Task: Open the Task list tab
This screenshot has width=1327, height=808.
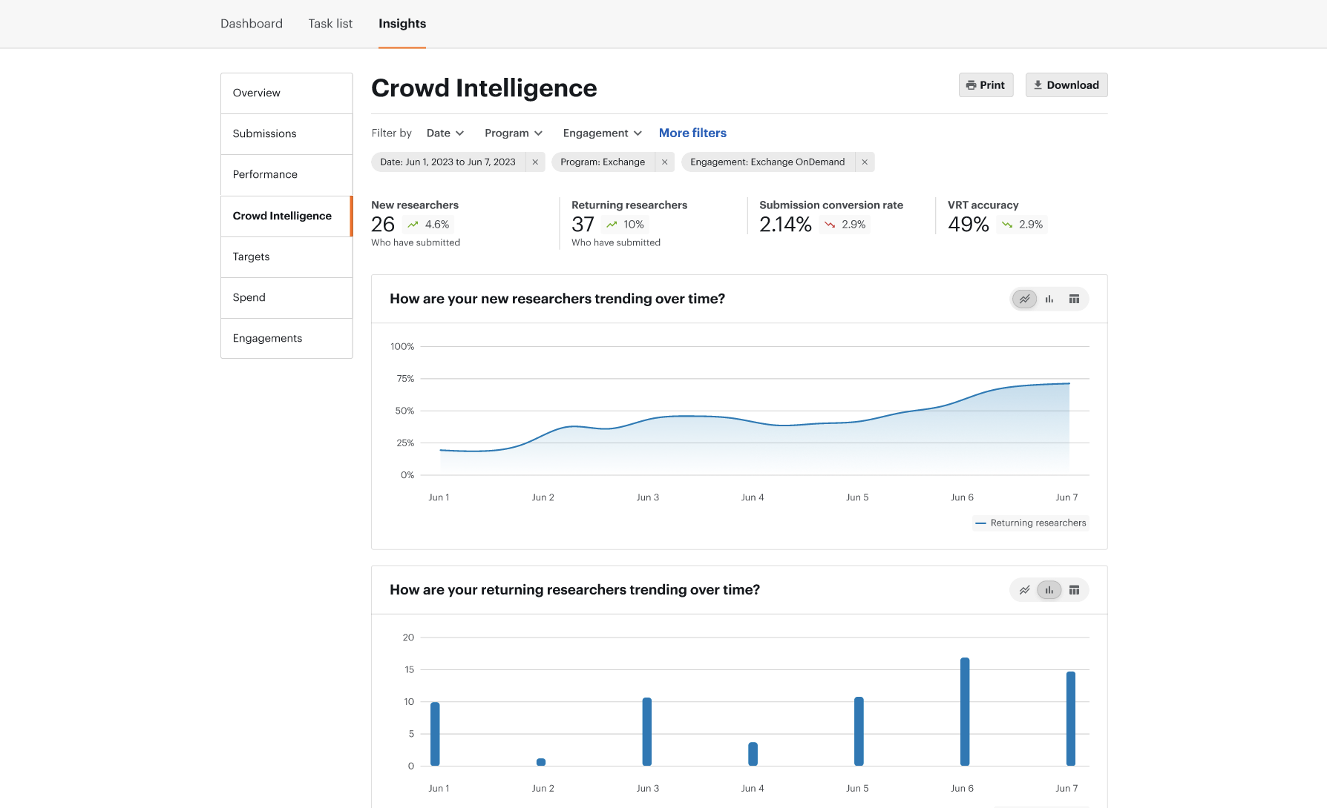Action: (x=330, y=24)
